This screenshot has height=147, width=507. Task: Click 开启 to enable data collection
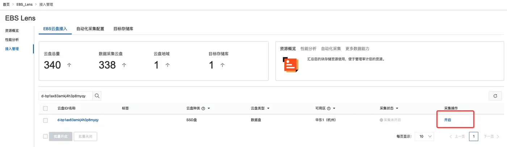[x=448, y=120]
